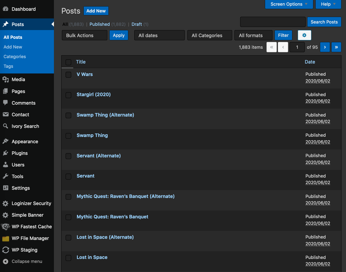
Task: Tick the checkbox for Servant post
Action: click(68, 177)
